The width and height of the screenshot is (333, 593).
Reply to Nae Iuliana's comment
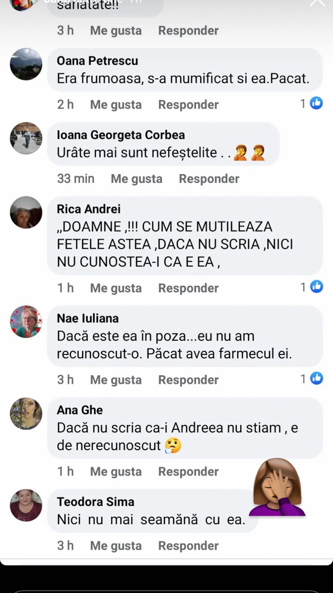pos(188,380)
